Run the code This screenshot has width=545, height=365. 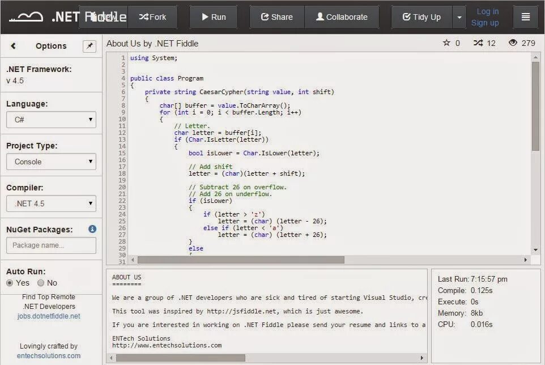pyautogui.click(x=214, y=17)
